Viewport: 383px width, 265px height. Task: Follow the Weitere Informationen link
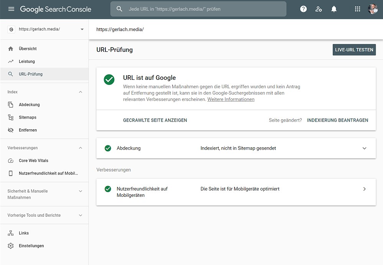pos(231,99)
